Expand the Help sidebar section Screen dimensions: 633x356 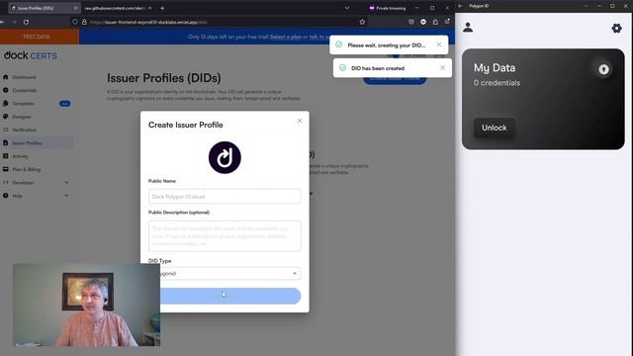[36, 196]
